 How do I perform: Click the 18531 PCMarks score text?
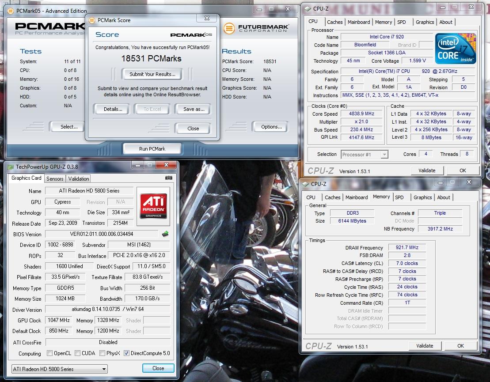(x=151, y=59)
